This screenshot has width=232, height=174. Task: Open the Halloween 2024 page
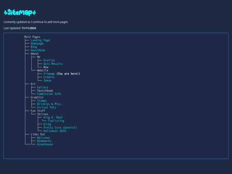[55, 131]
